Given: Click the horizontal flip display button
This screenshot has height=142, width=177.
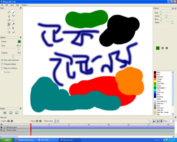Looking at the screenshot, I should point(5,113).
